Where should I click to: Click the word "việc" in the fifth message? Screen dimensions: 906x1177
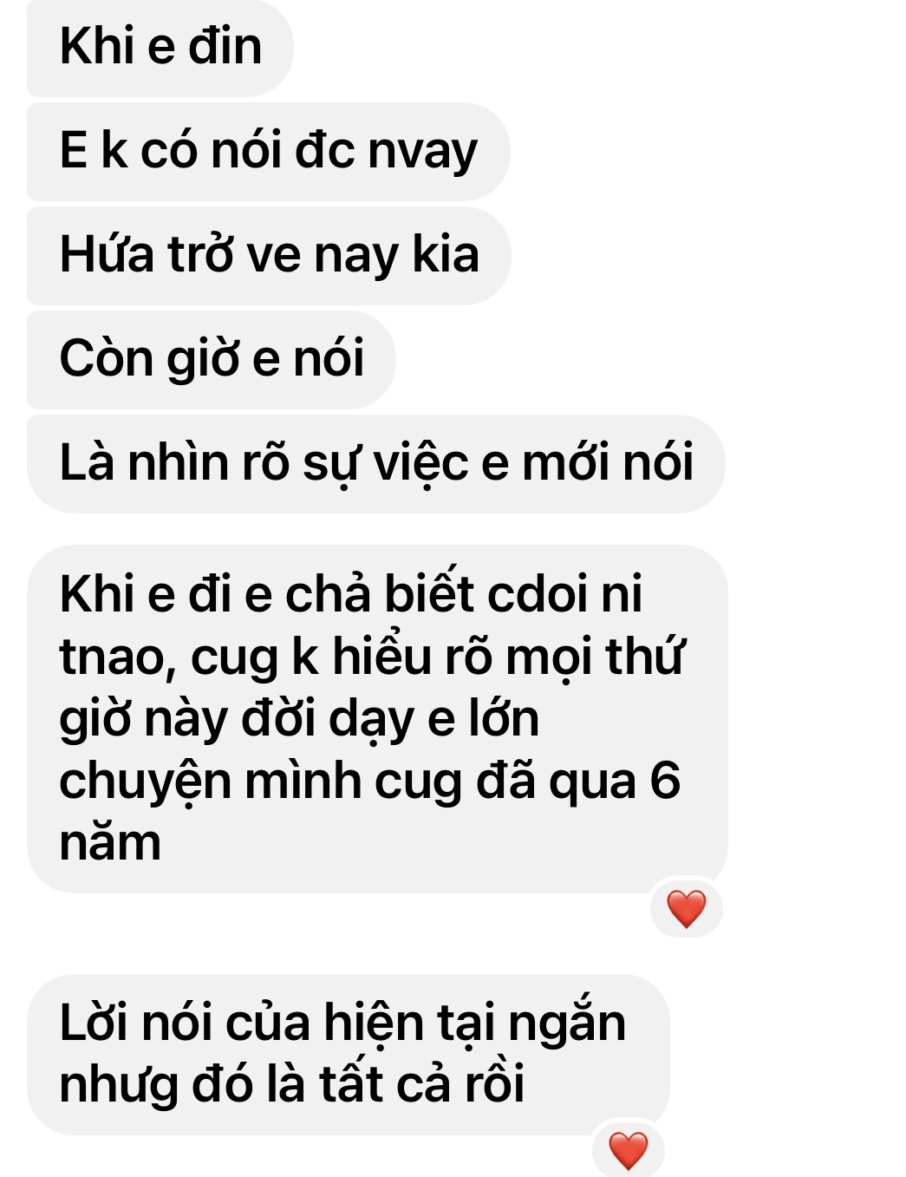coord(420,464)
